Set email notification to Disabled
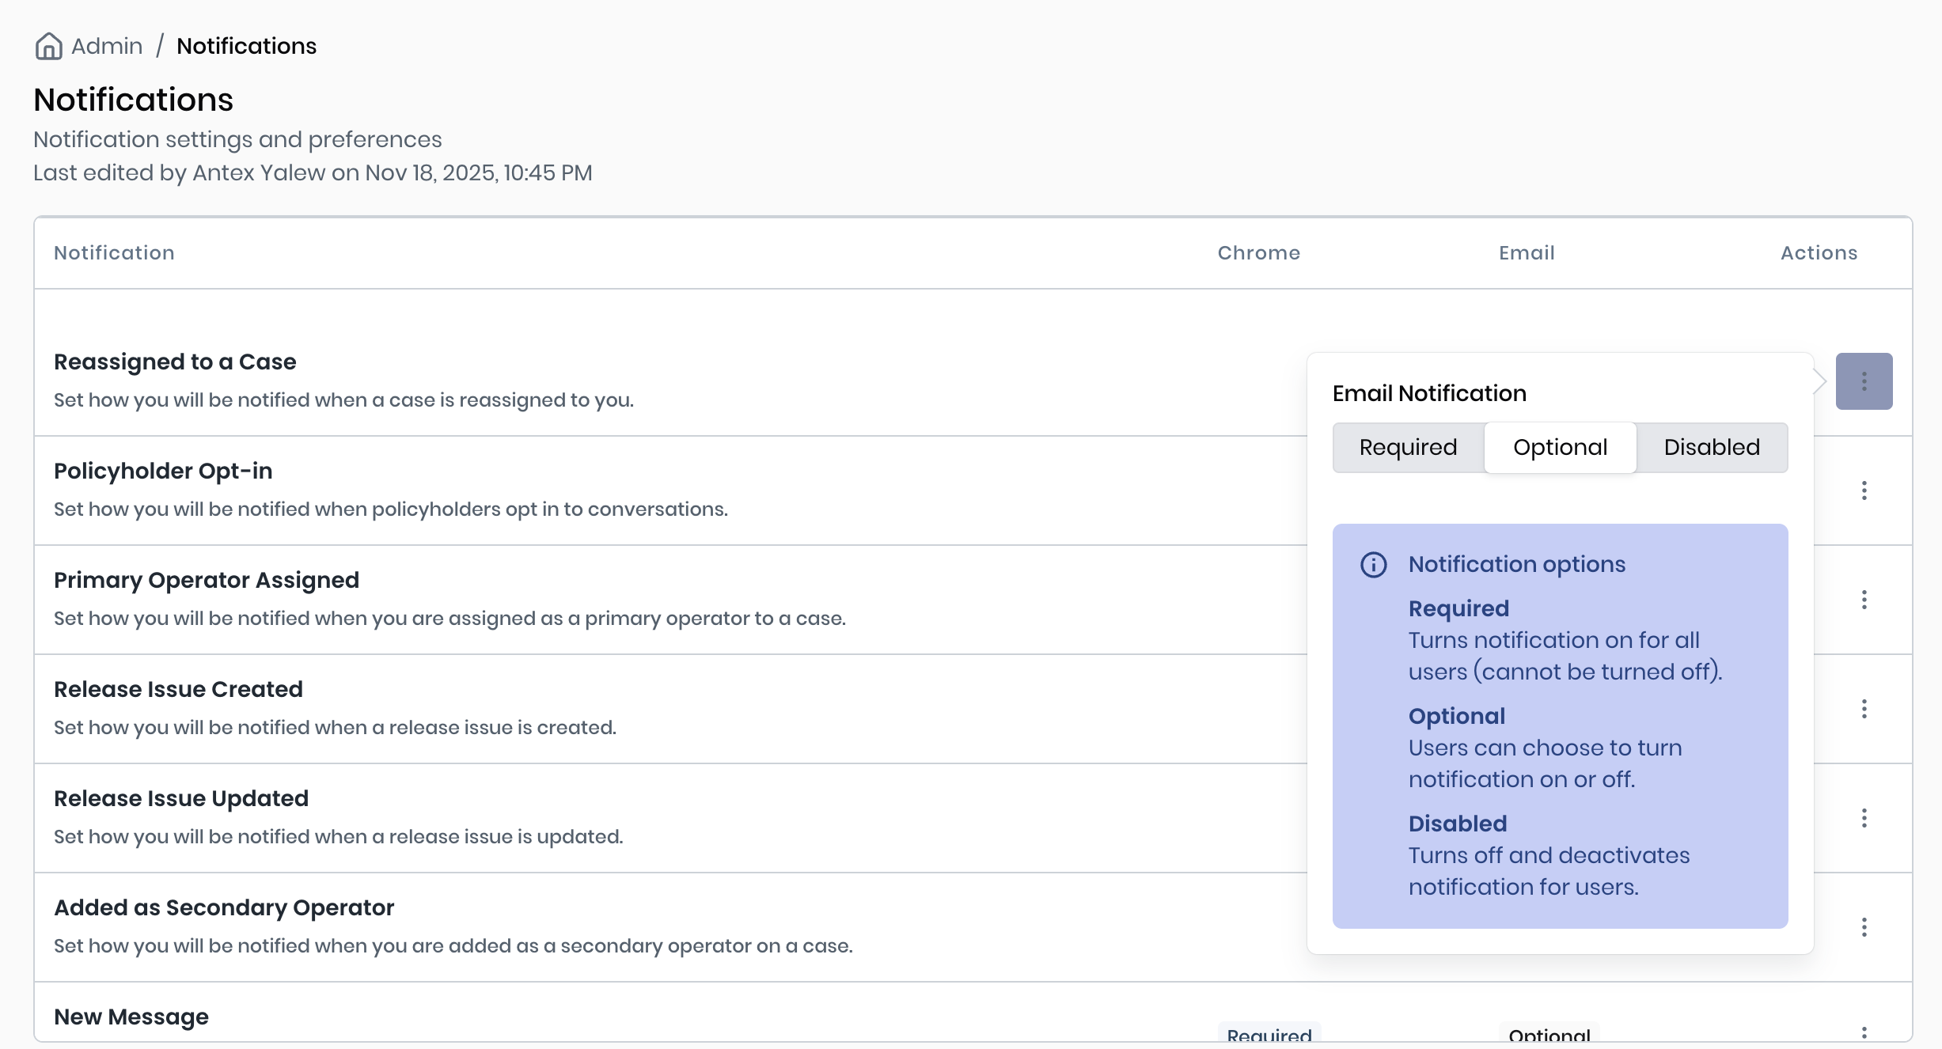Image resolution: width=1942 pixels, height=1049 pixels. [x=1712, y=448]
